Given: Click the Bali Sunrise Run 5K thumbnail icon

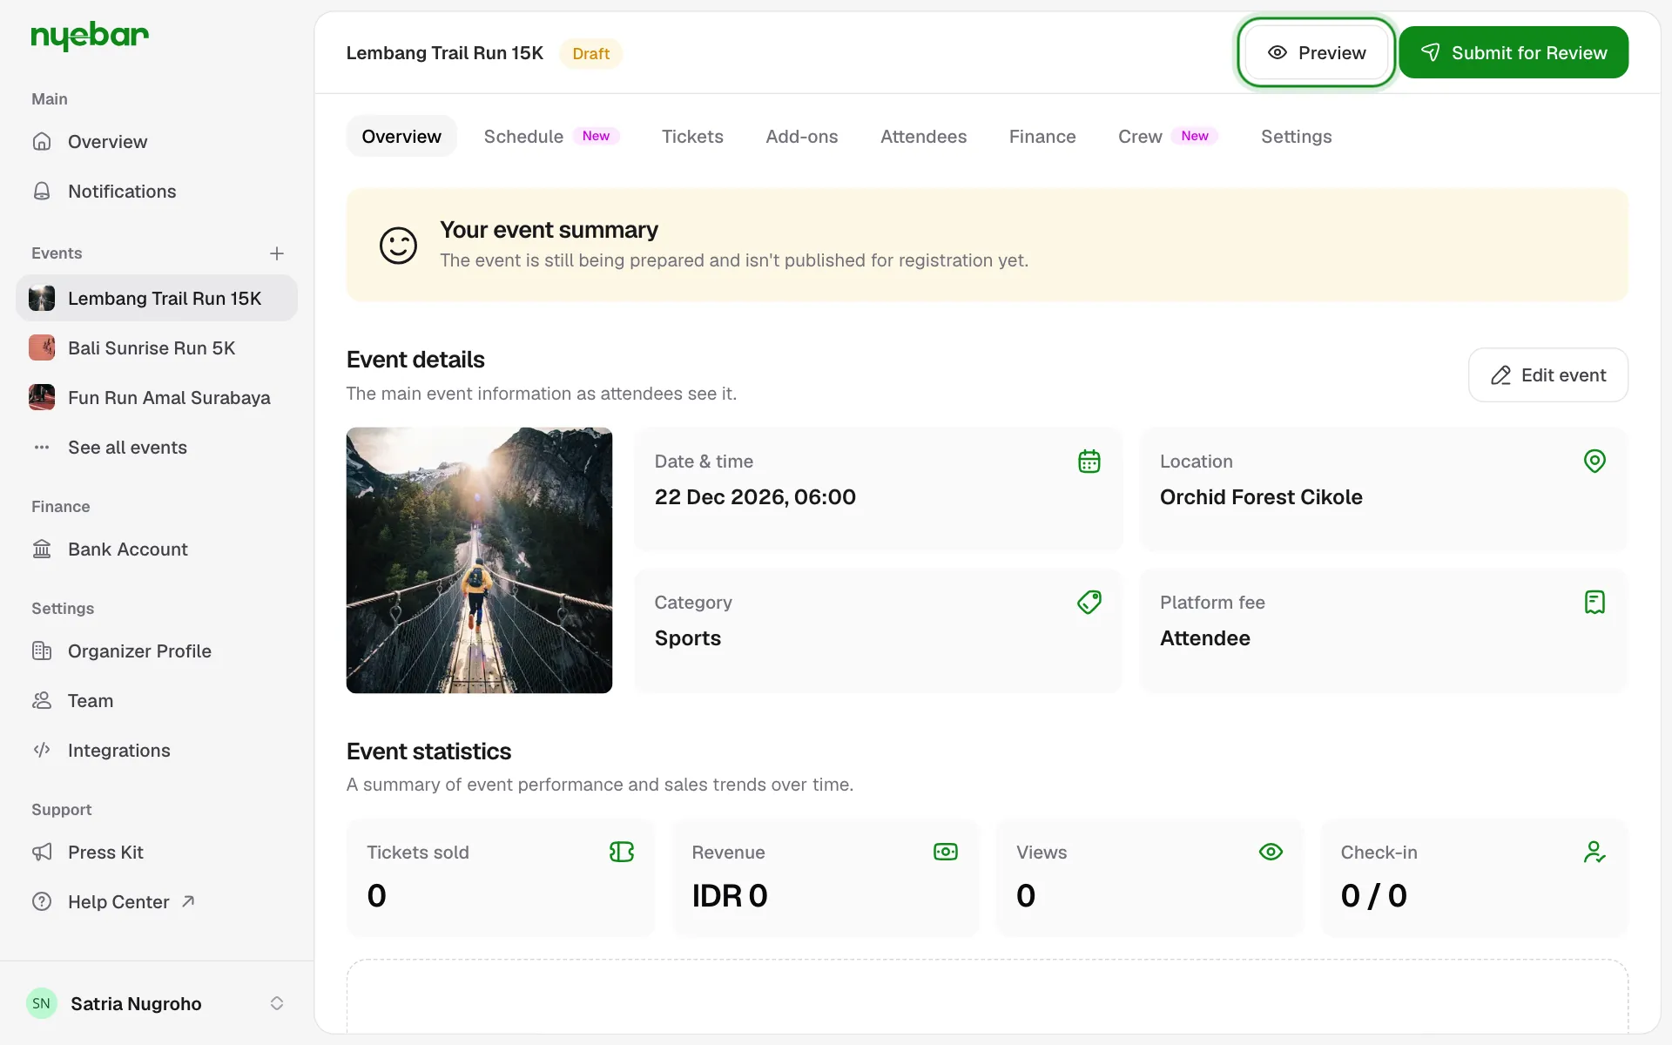Looking at the screenshot, I should click(x=42, y=348).
